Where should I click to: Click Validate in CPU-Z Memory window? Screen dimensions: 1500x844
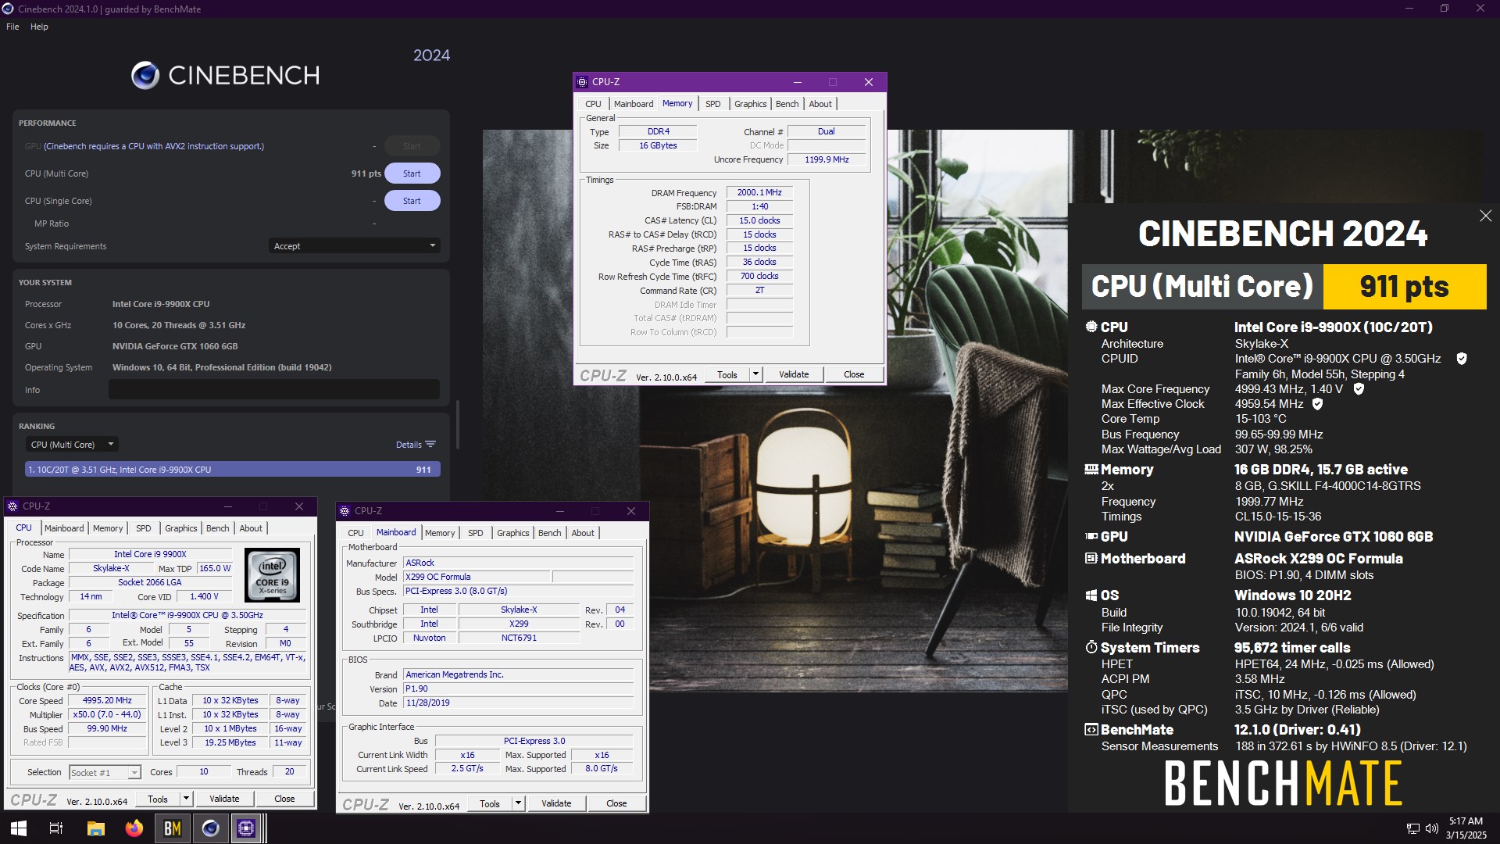tap(794, 375)
